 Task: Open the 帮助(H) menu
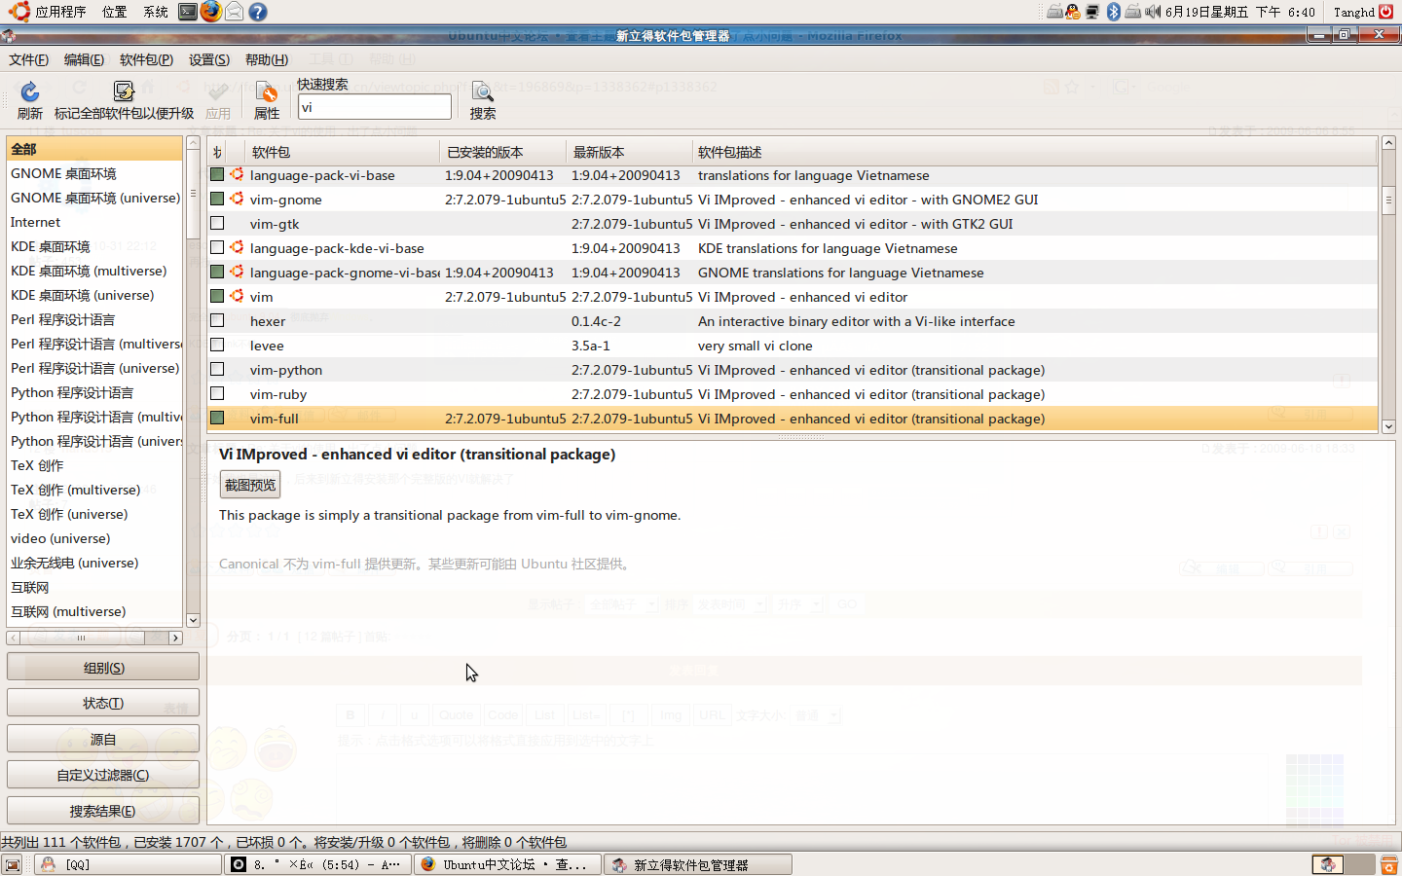pyautogui.click(x=267, y=59)
